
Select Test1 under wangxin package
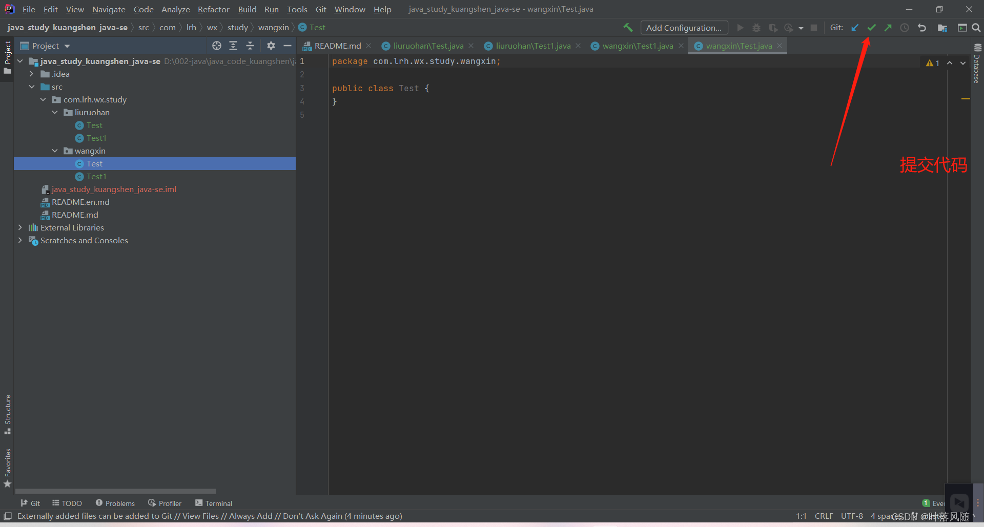pos(96,176)
